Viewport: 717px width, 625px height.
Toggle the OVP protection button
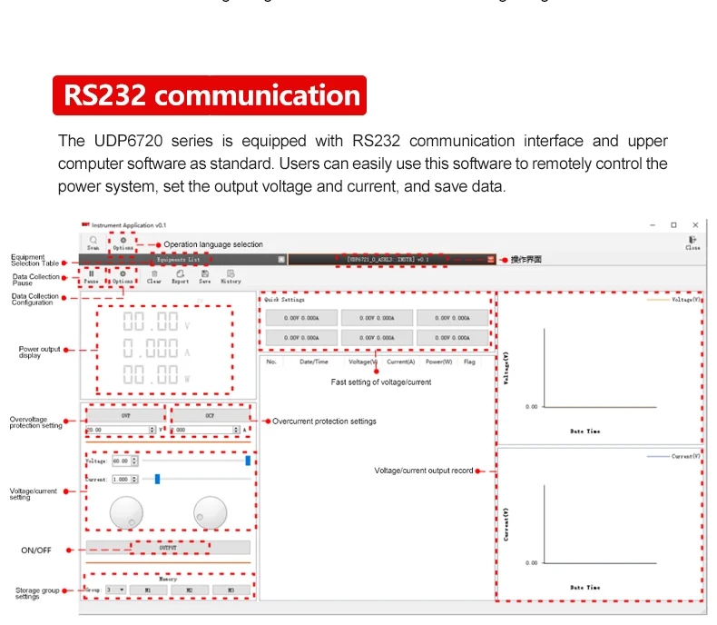(x=126, y=415)
